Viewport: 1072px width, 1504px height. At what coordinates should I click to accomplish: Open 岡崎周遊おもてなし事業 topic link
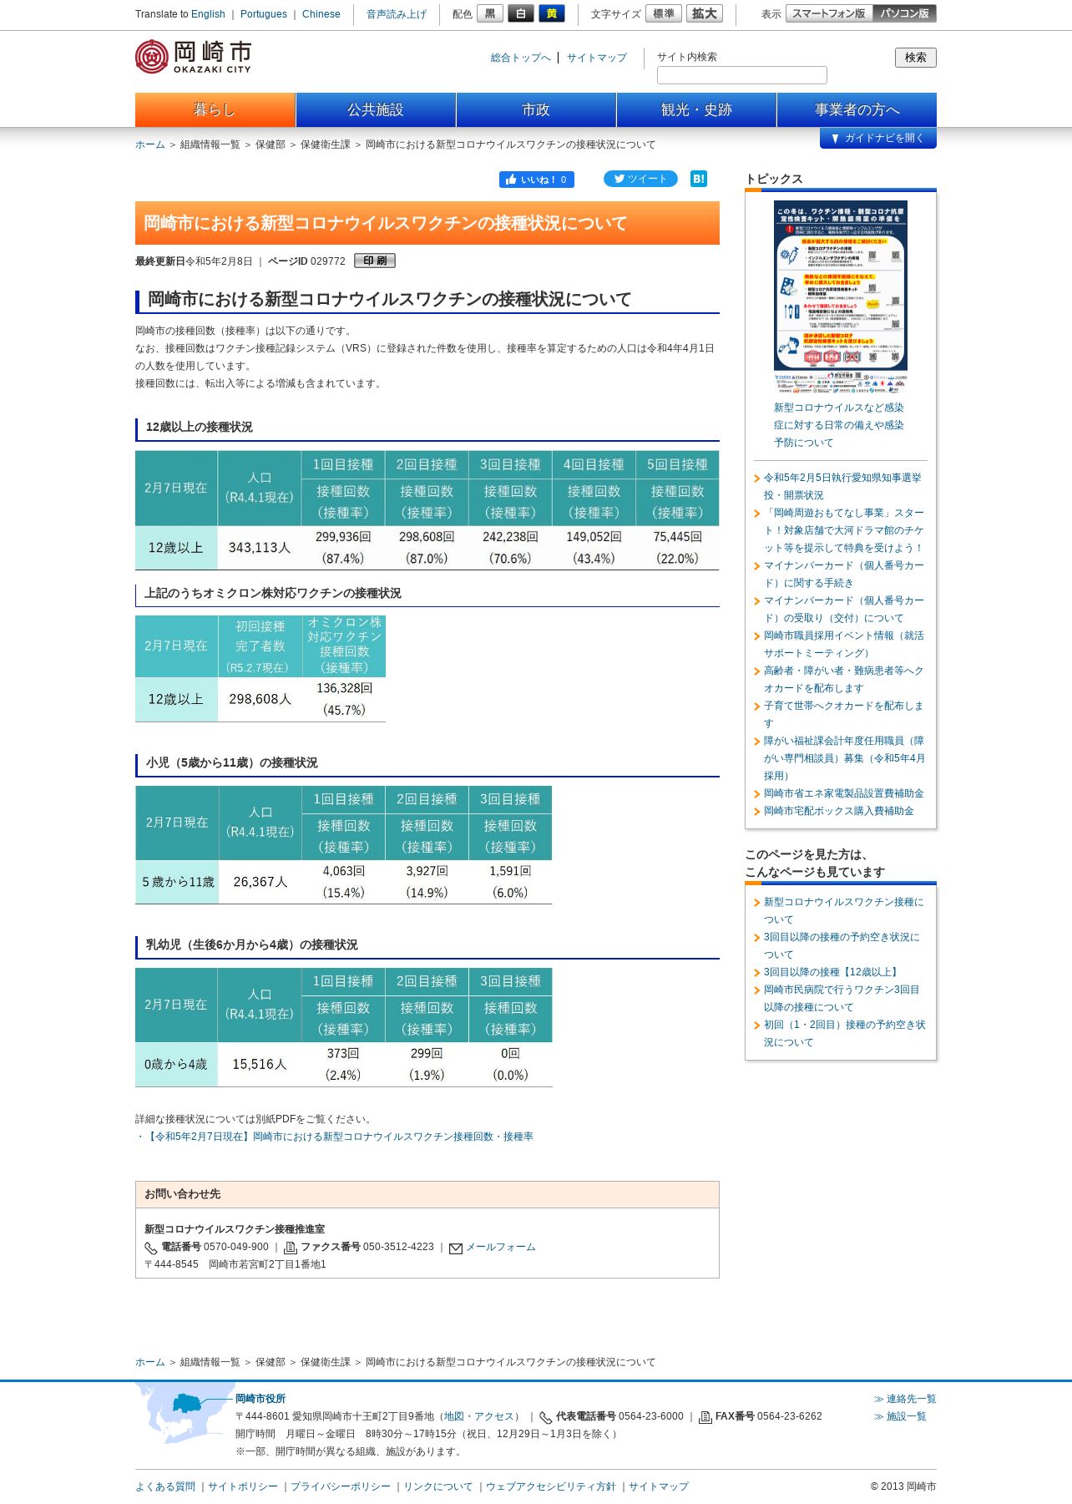(844, 530)
